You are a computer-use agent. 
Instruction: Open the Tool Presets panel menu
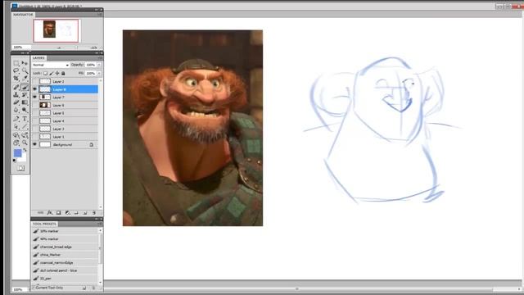click(100, 224)
